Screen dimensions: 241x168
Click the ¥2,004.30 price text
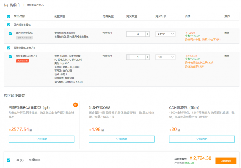tap(191, 56)
